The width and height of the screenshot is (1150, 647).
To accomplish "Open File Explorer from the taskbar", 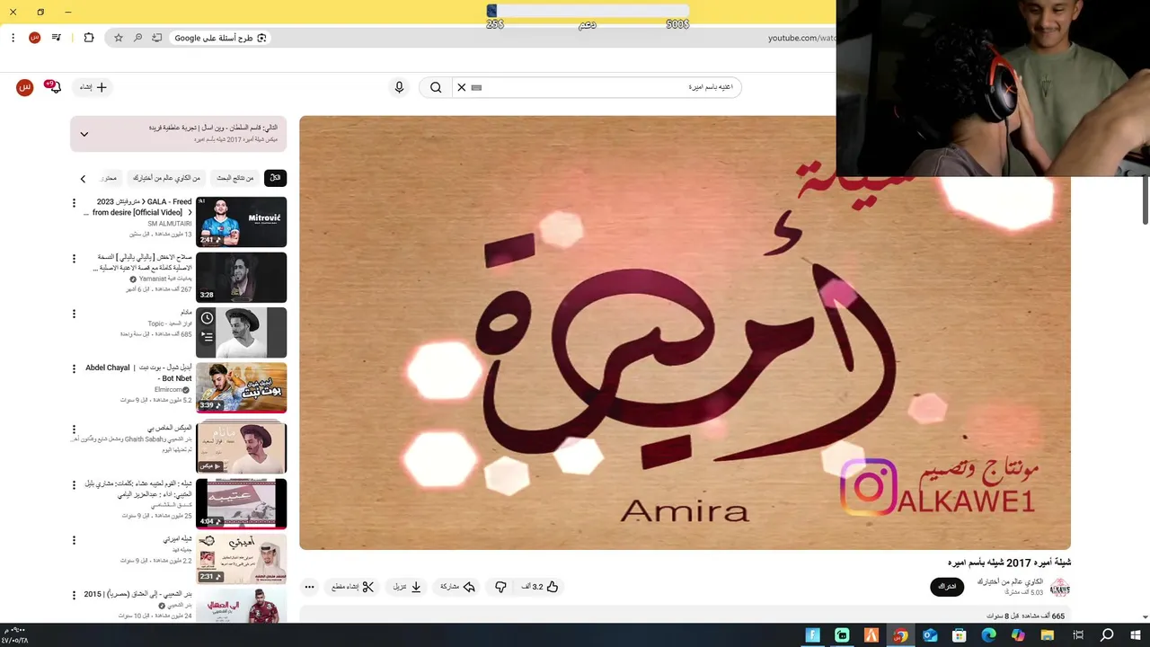I will click(1048, 635).
